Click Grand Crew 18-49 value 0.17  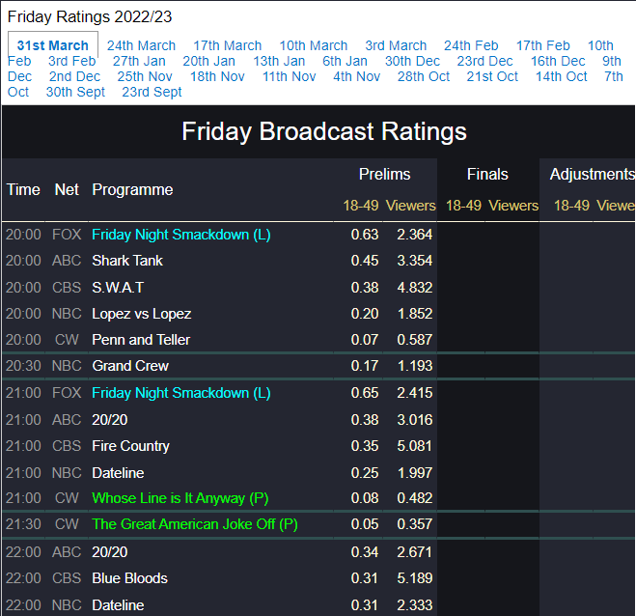coord(365,366)
